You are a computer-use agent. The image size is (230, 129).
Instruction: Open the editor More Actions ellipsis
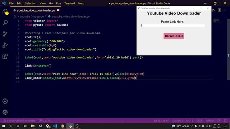225,10
